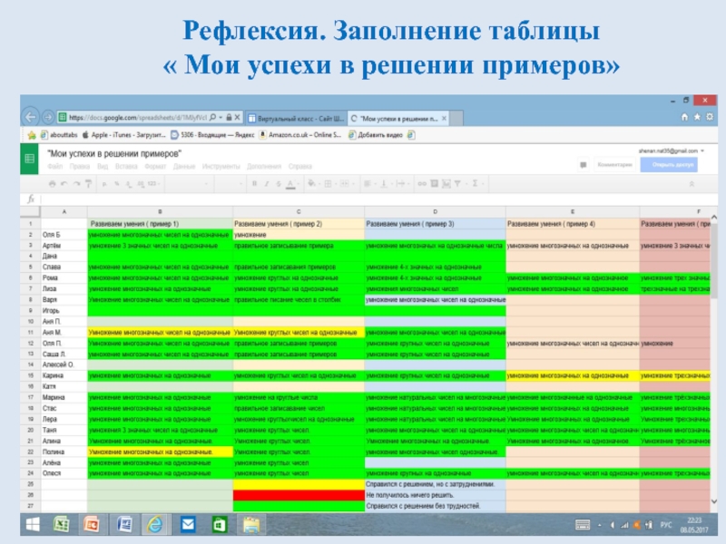This screenshot has height=544, width=726.
Task: Select the green legend cell in row 27
Action: pyautogui.click(x=299, y=506)
